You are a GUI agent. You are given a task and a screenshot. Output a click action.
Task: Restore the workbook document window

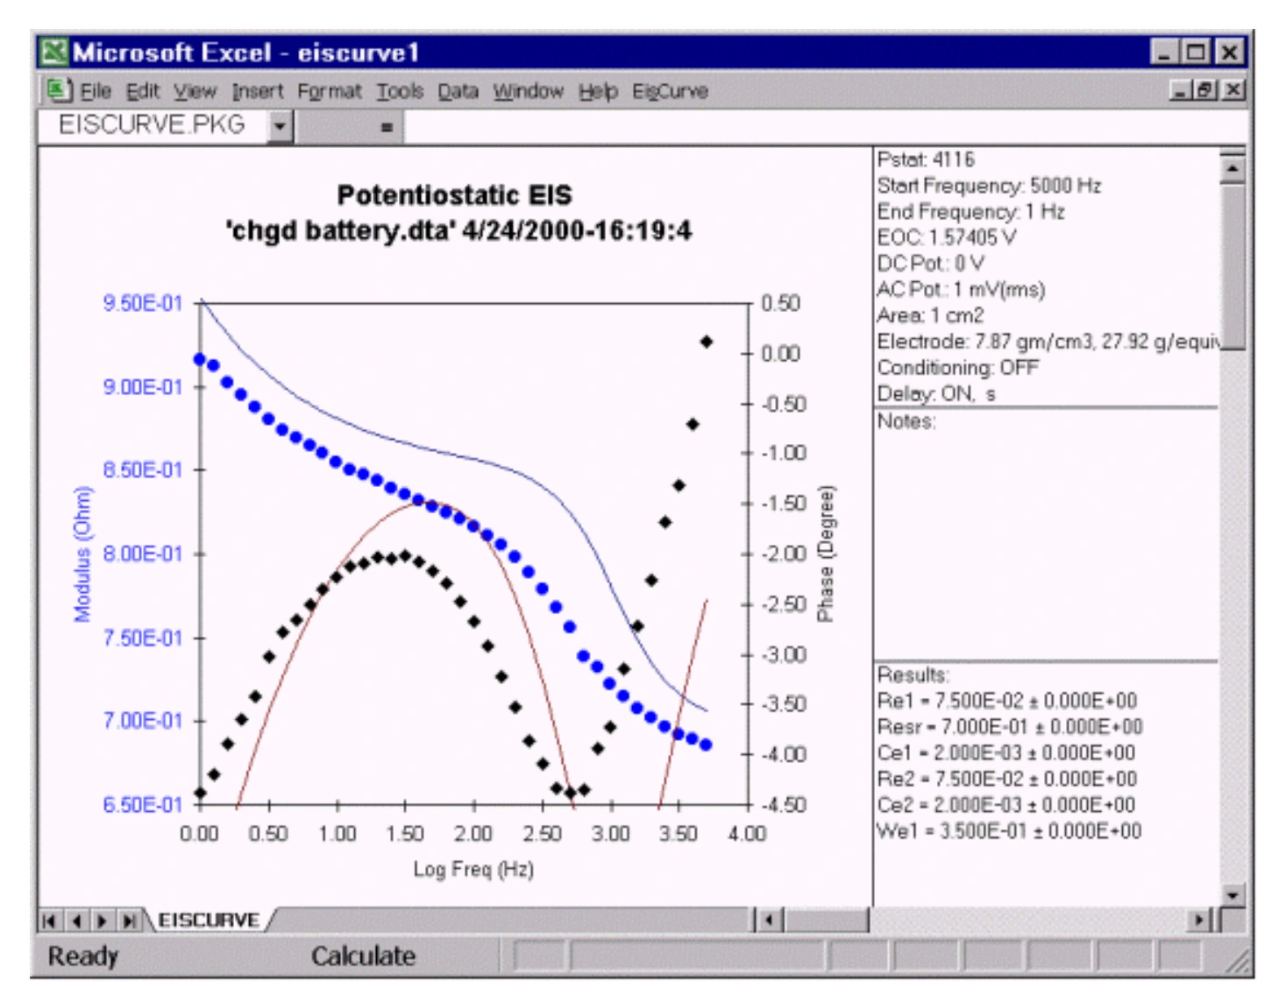pos(1207,89)
